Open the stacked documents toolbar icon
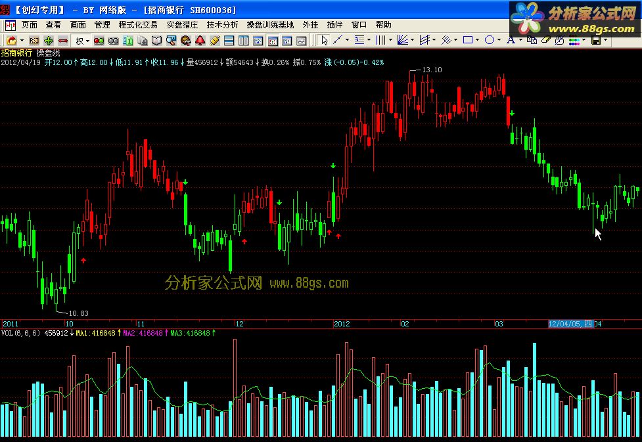 [143, 41]
